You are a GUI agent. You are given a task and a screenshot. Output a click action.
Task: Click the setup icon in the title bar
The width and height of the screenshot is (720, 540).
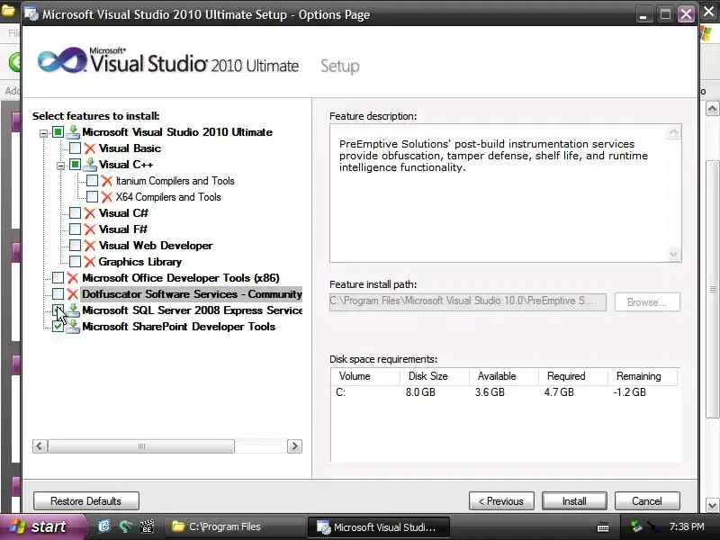[31, 14]
